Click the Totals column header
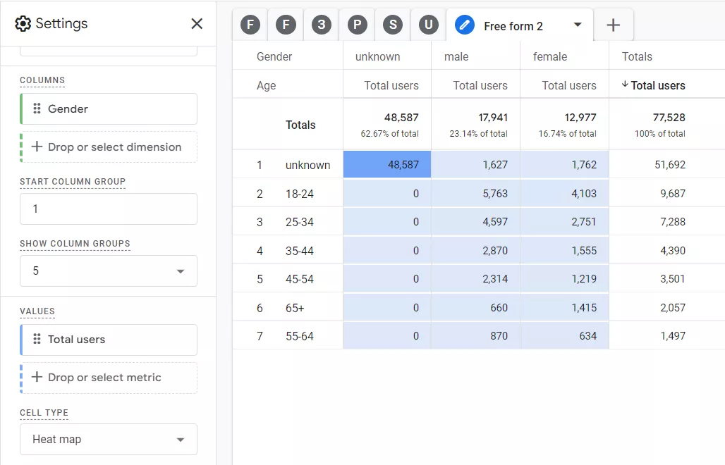 click(x=637, y=56)
